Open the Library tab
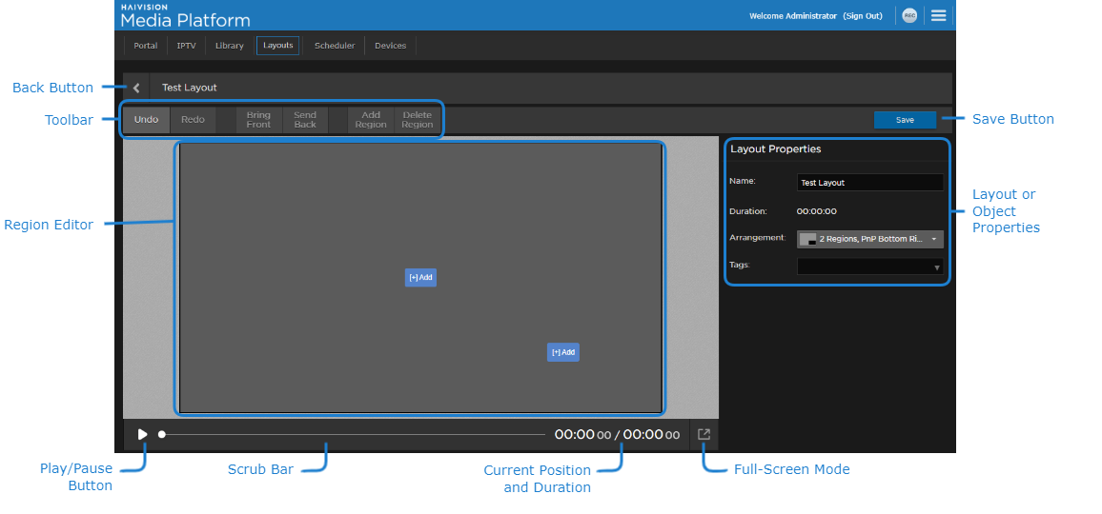 coord(229,46)
